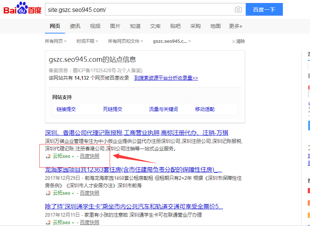The width and height of the screenshot is (310, 226).
Task: Click the 死链提交 link
Action: click(x=113, y=109)
